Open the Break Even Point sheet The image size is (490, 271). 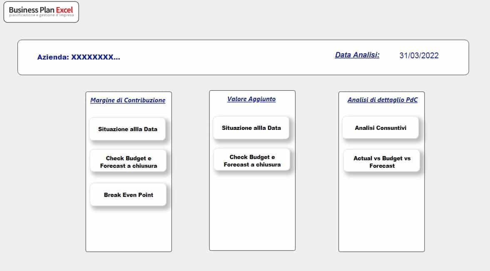pos(128,195)
